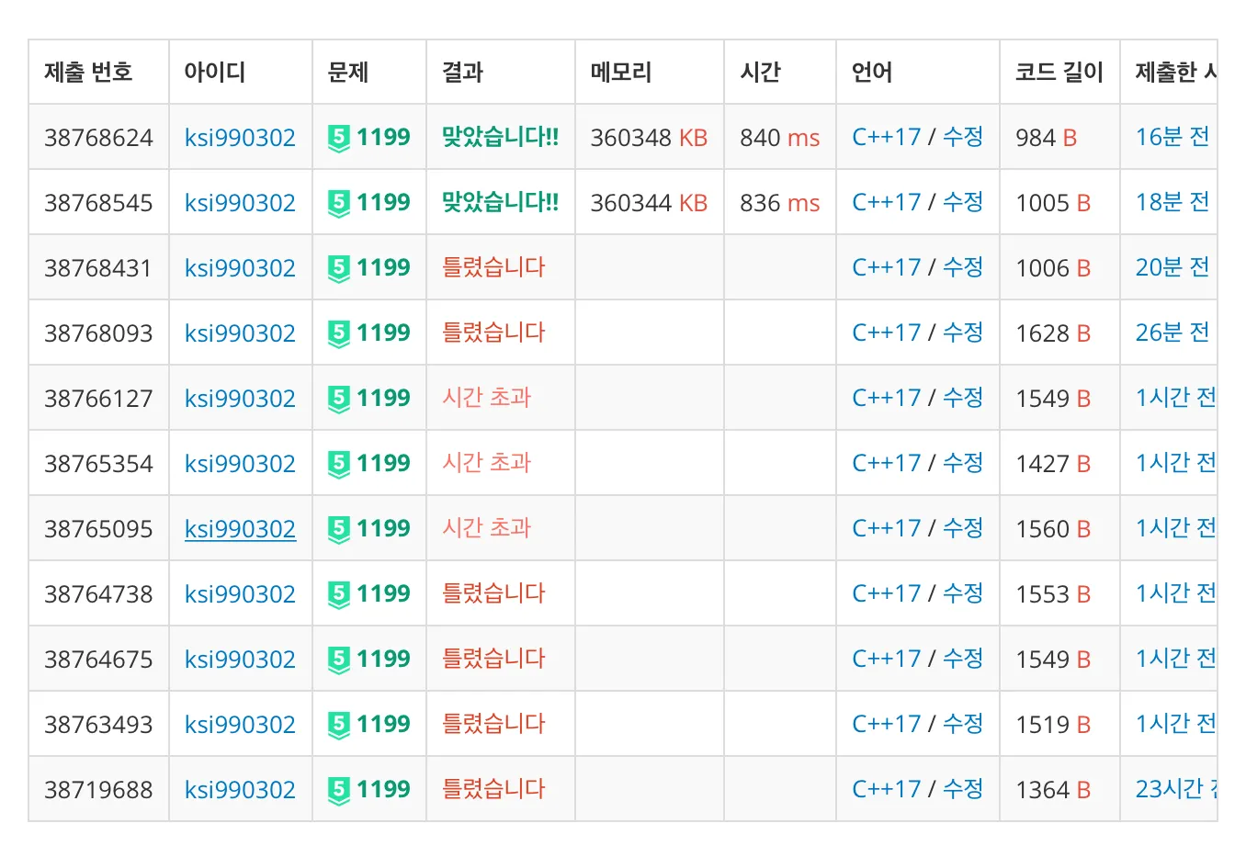Screen dimensions: 1246x846
Task: Click '시간 초과' result in row 38765354
Action: click(x=487, y=464)
